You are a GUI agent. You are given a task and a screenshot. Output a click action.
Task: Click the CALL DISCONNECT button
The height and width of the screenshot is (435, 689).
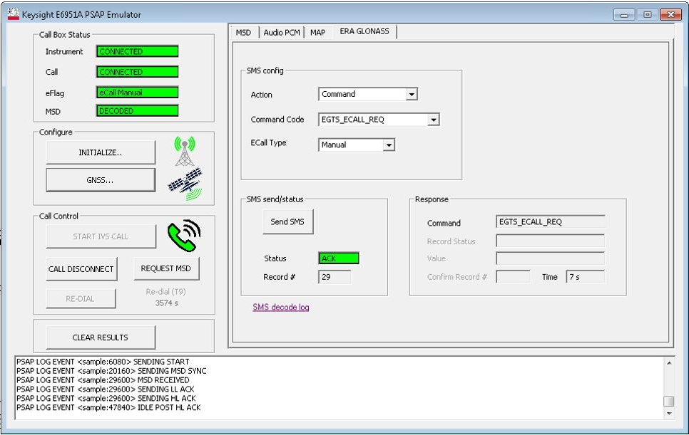[81, 269]
